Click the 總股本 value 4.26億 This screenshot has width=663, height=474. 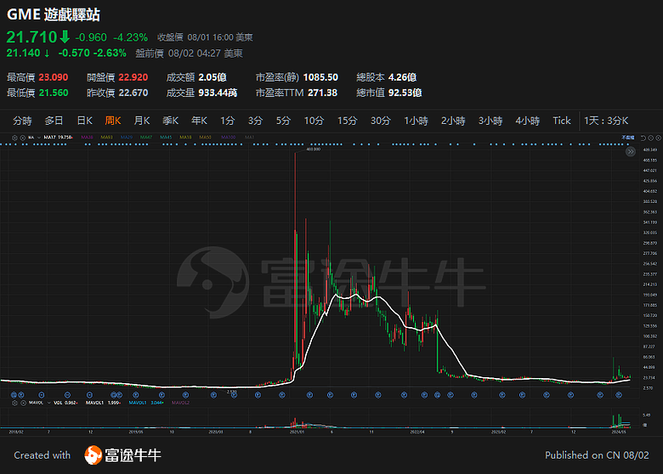pyautogui.click(x=402, y=77)
